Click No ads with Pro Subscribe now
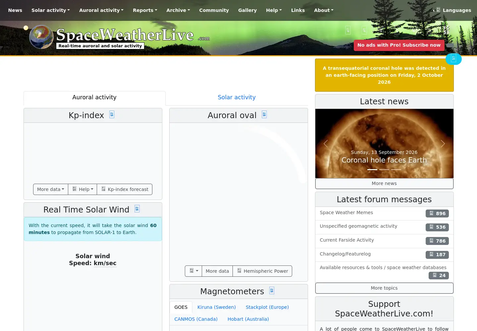 click(x=399, y=45)
